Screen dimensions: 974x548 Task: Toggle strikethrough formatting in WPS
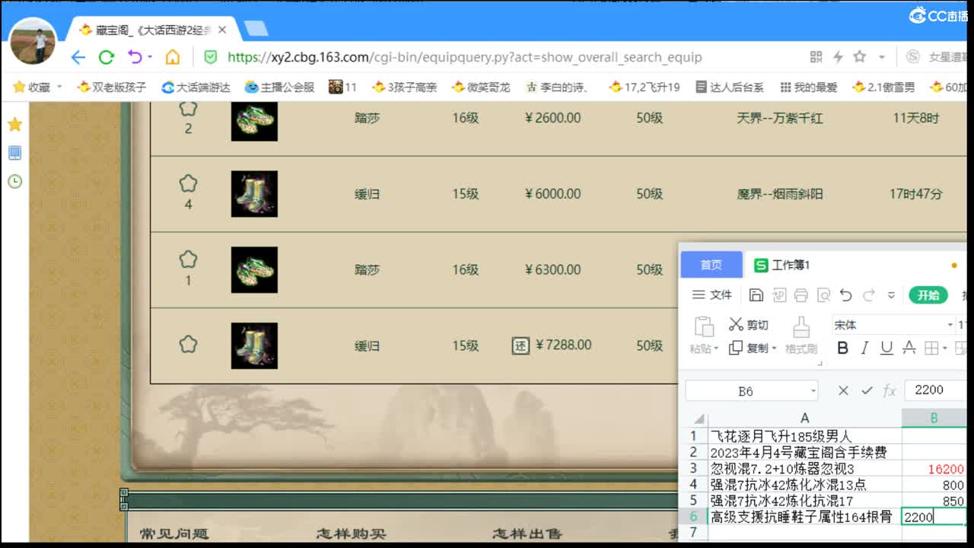(909, 348)
